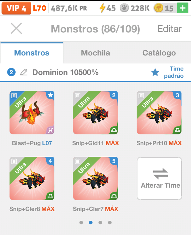Open the Catálogo tab
The width and height of the screenshot is (191, 236).
(x=159, y=53)
